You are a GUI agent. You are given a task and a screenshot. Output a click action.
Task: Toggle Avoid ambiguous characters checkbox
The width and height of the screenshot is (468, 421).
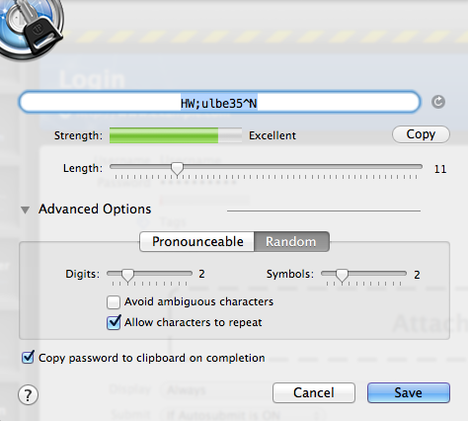[114, 301]
